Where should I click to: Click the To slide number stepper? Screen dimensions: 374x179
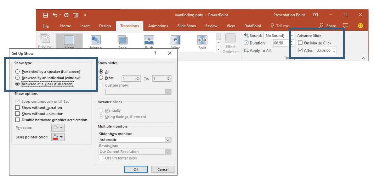point(168,78)
